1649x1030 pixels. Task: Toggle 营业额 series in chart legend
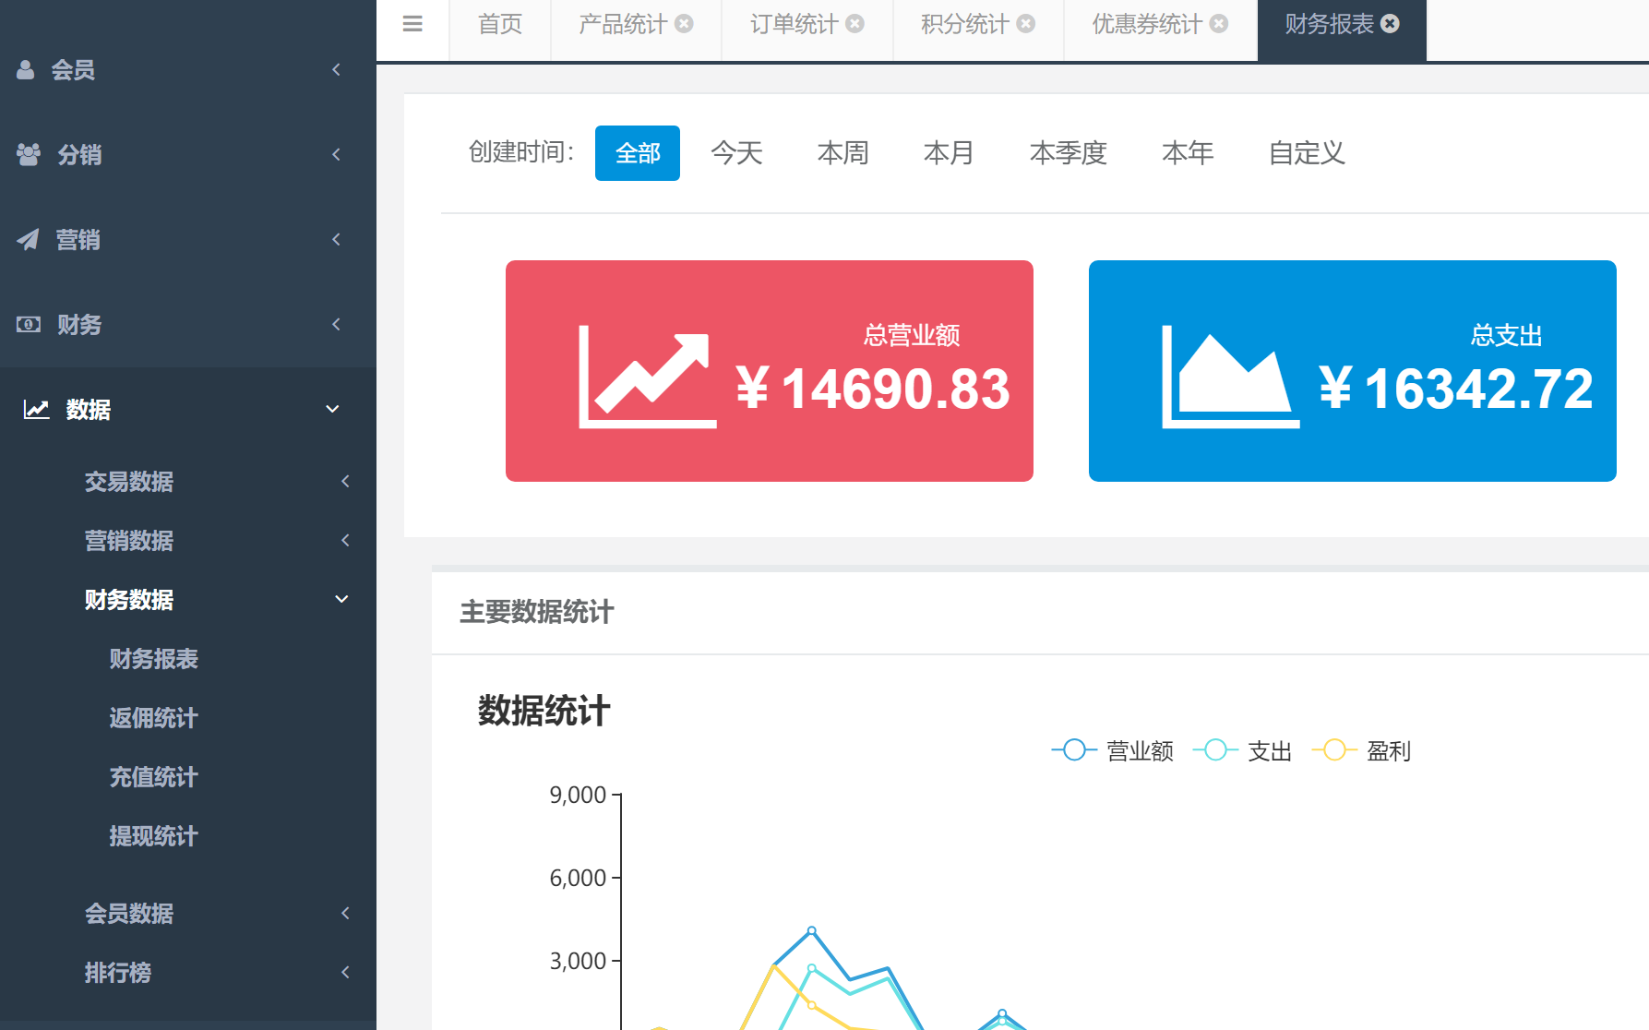pos(1113,751)
